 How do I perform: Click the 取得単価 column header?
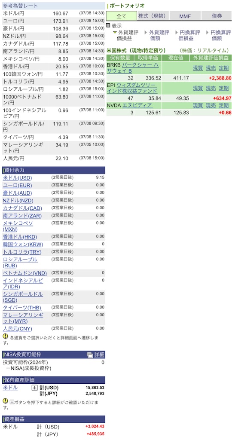148,58
